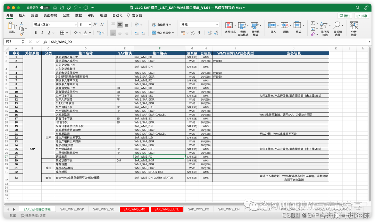Switch to red SAP_WMS_MO sheet tab
Image resolution: width=375 pixels, height=222 pixels.
point(134,209)
